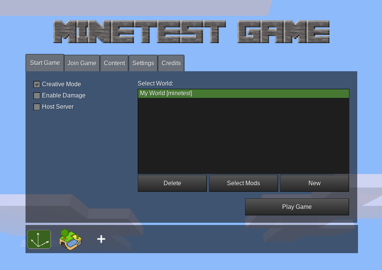The height and width of the screenshot is (270, 382).
Task: Open the Content tab
Action: [114, 63]
